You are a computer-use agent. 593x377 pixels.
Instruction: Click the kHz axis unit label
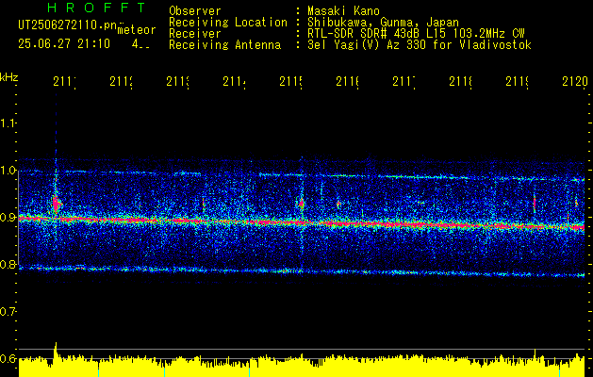8,77
